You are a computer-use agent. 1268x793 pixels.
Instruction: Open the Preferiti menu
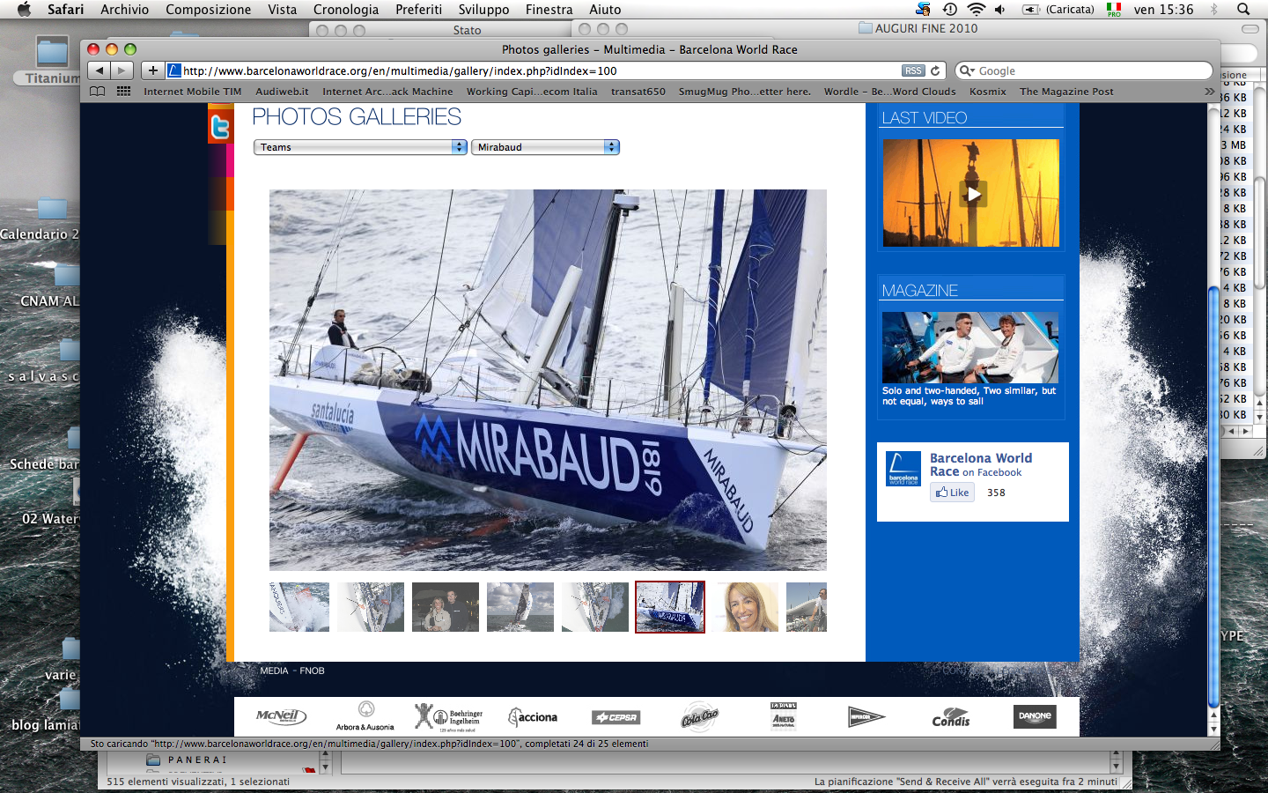point(419,9)
